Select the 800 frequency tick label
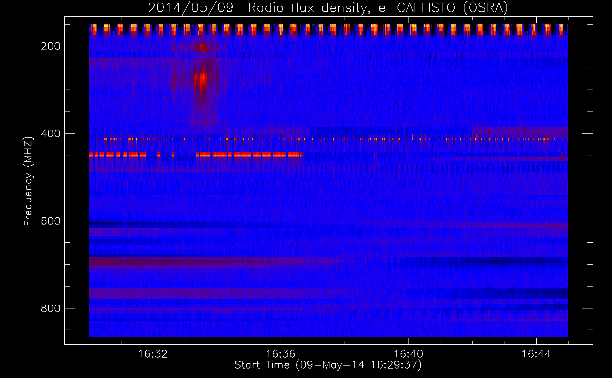 click(50, 308)
